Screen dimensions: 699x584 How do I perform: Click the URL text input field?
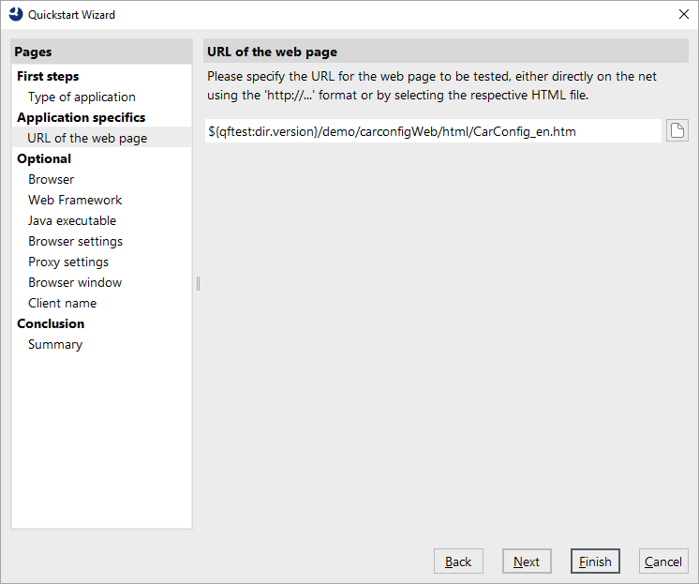coord(433,131)
